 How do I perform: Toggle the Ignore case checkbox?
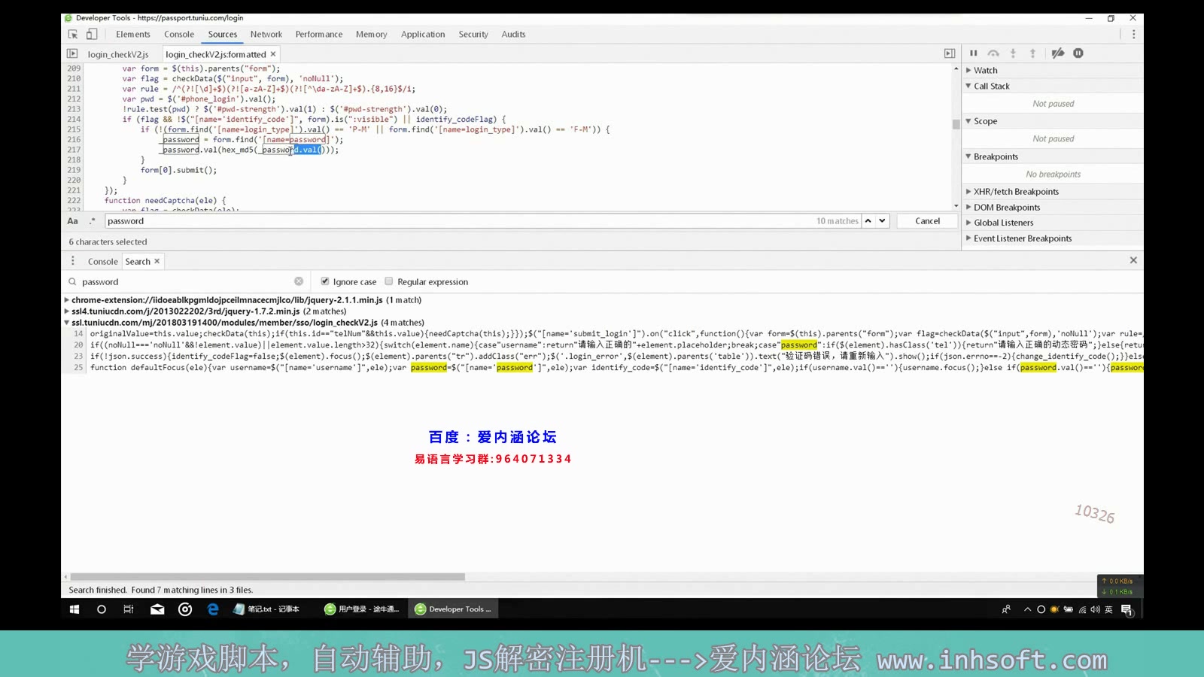(x=325, y=281)
